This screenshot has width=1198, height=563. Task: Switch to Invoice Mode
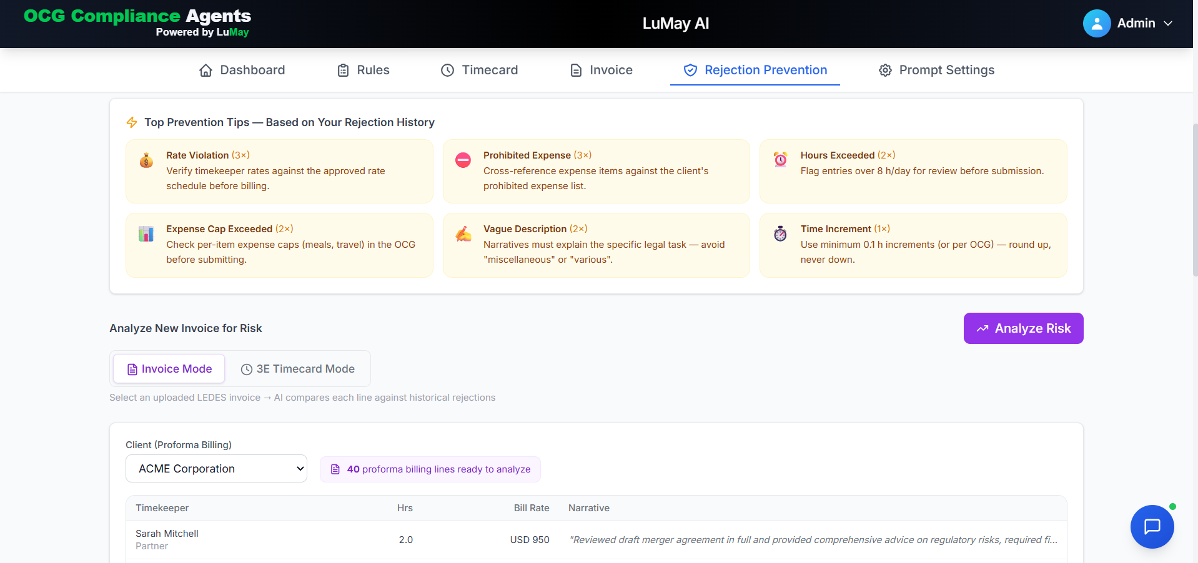[x=169, y=369]
